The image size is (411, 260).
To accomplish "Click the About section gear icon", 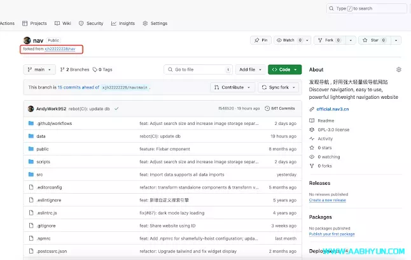I will pos(399,69).
